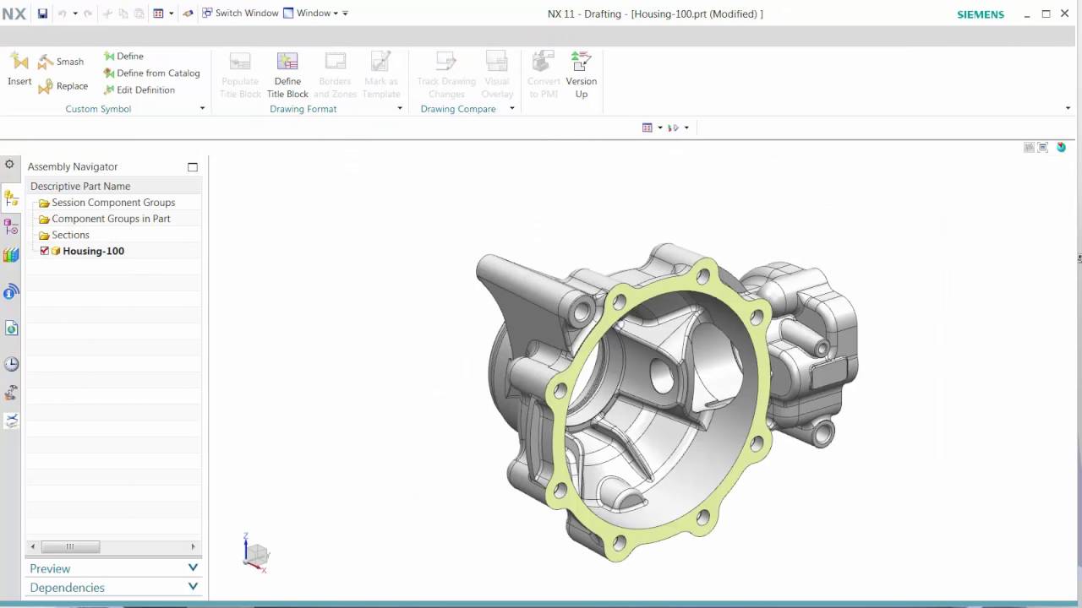
Task: Open the History panel clock icon
Action: click(11, 364)
